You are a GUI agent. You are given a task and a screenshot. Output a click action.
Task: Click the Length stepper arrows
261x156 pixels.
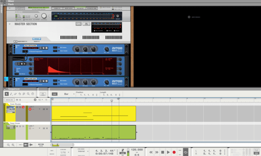point(119,95)
